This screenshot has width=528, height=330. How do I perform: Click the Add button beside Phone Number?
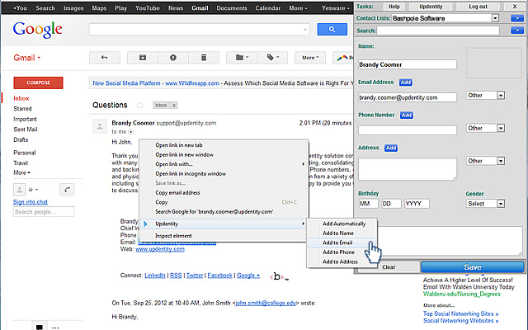tap(407, 115)
